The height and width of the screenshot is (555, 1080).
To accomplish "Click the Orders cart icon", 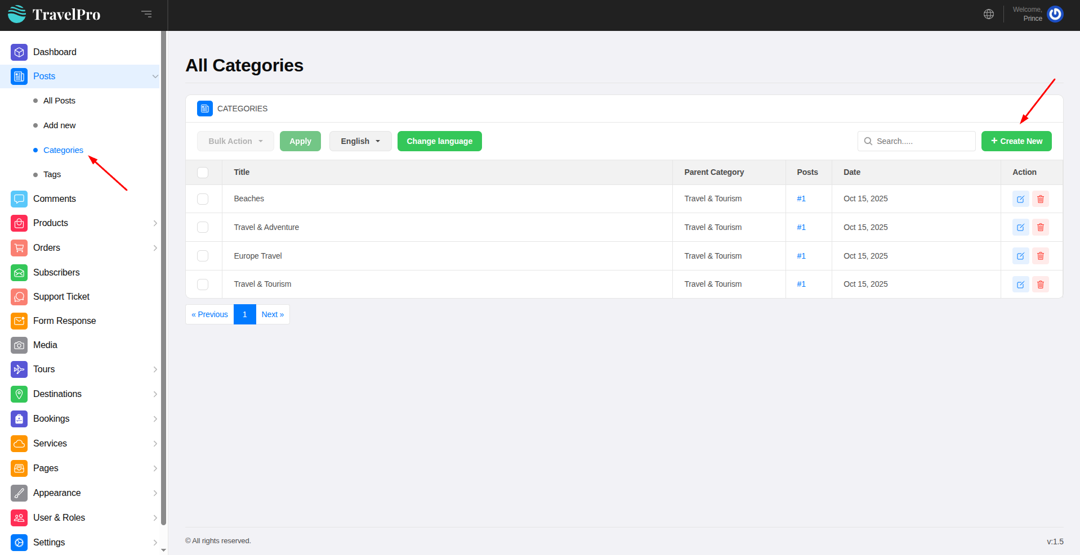I will point(19,248).
